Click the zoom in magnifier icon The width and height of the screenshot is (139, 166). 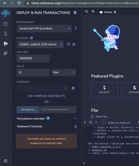93,11
